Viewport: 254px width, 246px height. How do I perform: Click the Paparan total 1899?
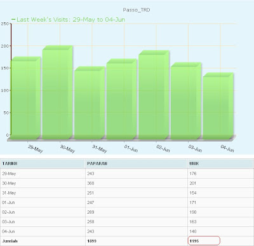pos(91,241)
